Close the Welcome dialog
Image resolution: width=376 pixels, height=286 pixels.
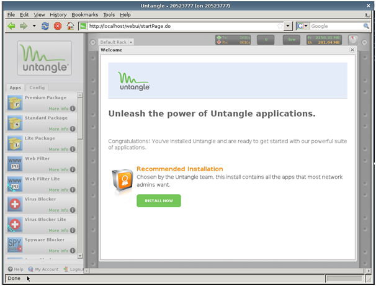click(x=352, y=50)
